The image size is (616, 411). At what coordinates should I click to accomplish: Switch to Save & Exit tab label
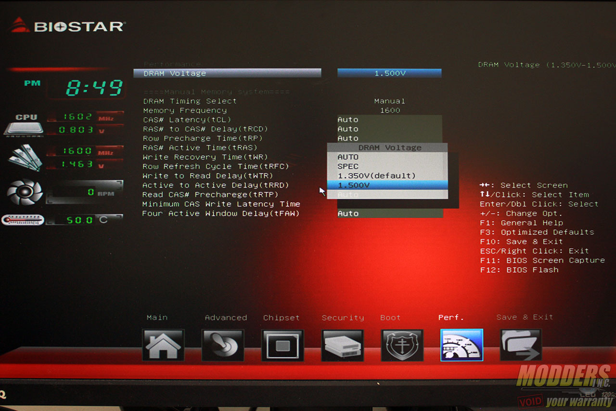(x=525, y=317)
